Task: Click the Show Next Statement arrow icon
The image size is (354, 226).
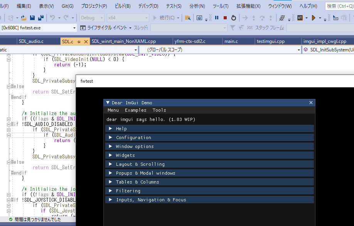Action: tap(245, 18)
